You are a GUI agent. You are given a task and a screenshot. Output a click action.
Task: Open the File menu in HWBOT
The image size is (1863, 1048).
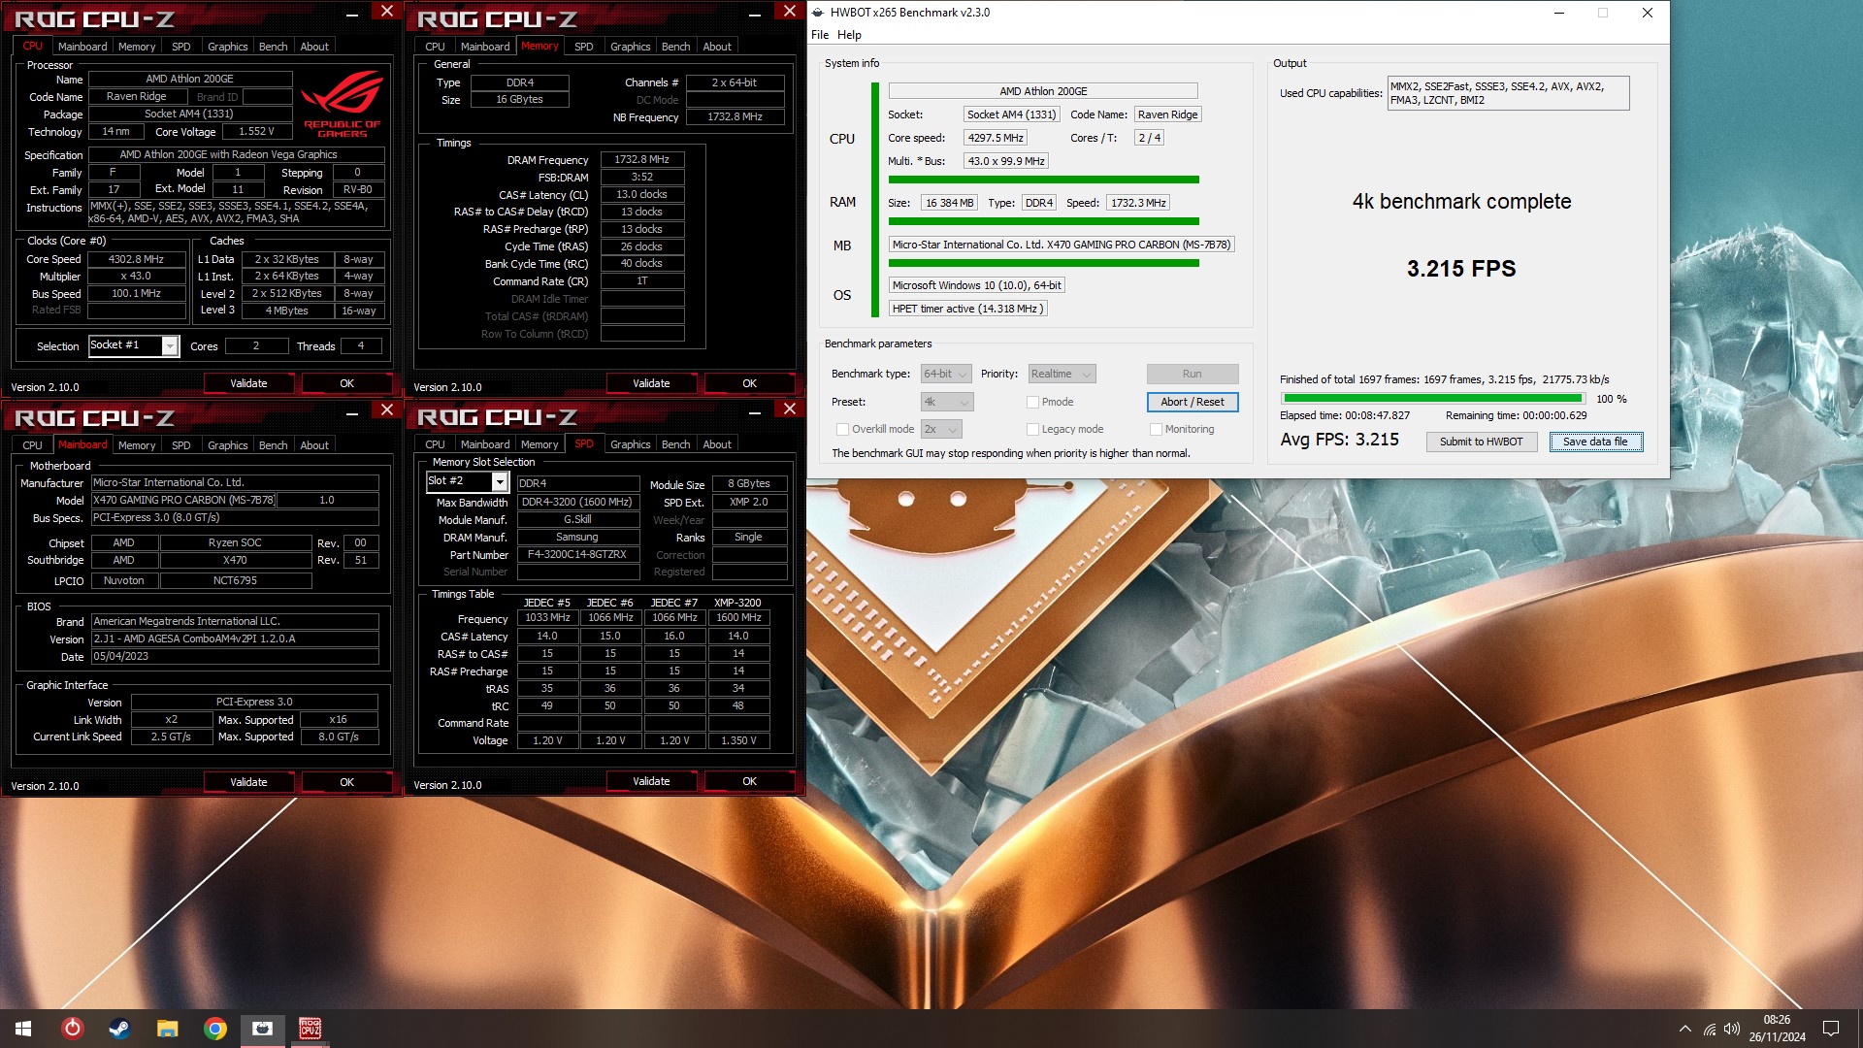pyautogui.click(x=820, y=35)
